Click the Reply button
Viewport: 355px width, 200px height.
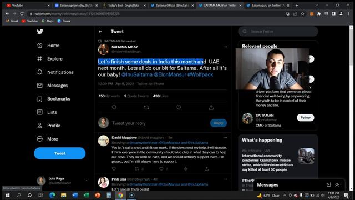219,123
